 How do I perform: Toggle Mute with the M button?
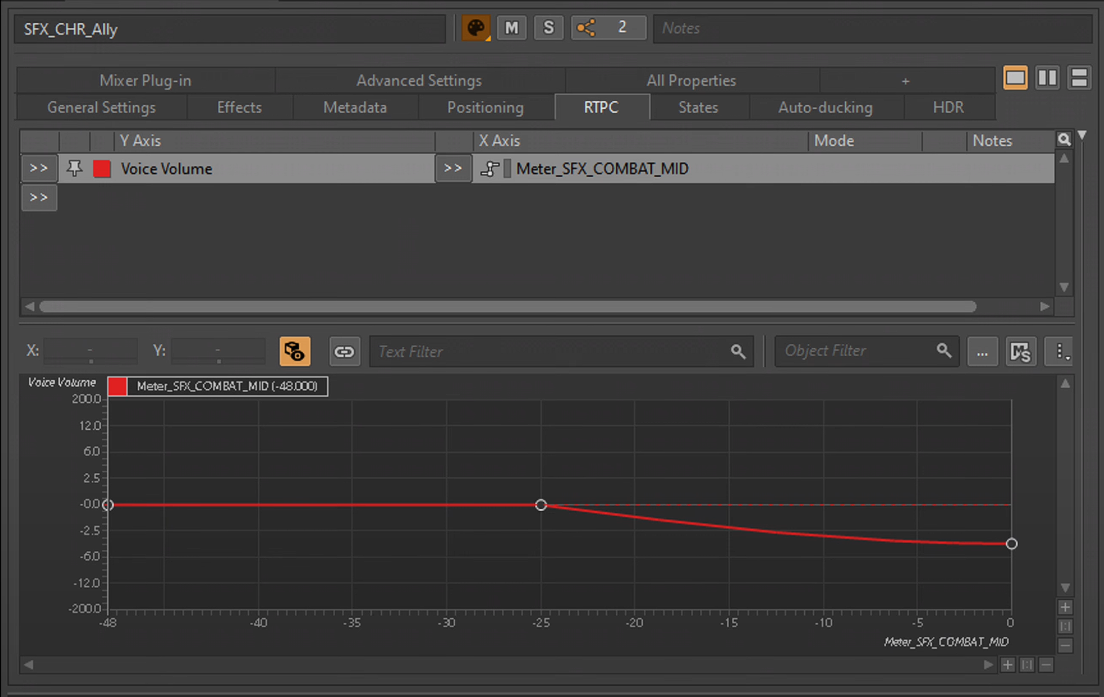[x=511, y=28]
